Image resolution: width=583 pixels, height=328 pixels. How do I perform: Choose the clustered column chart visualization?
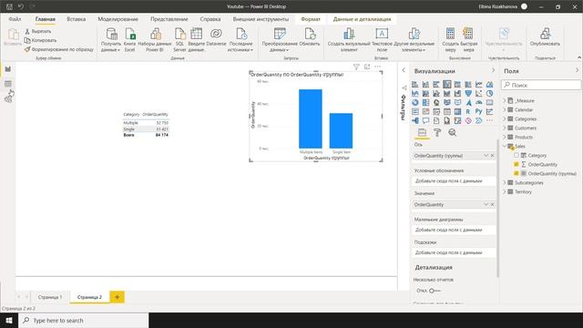pos(447,85)
